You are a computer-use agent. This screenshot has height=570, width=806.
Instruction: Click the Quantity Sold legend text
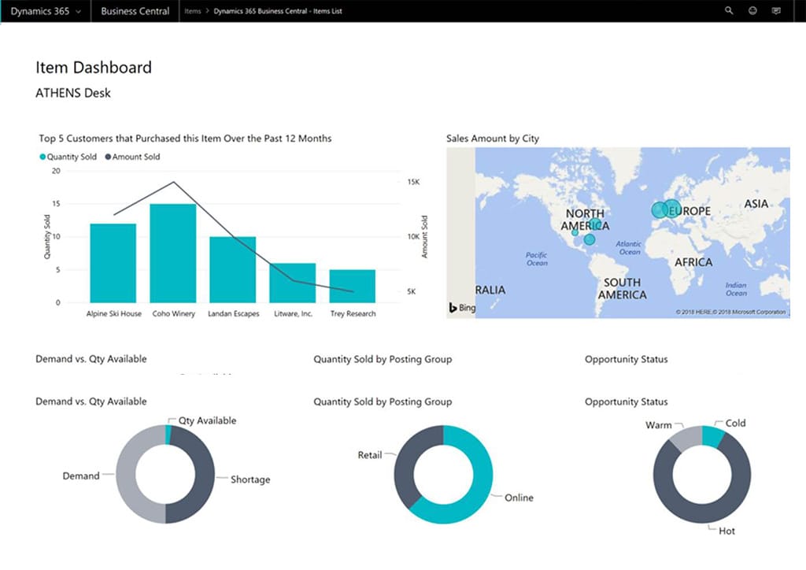(72, 157)
